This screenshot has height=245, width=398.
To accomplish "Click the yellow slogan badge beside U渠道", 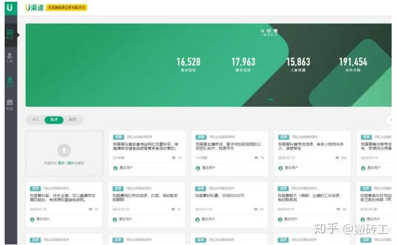I will [x=66, y=8].
